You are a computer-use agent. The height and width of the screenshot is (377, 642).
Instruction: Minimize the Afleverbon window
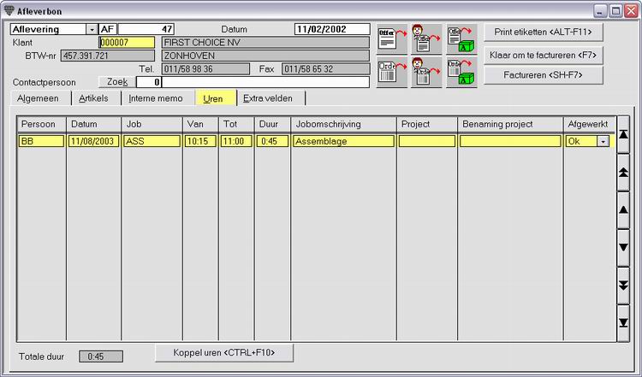[x=600, y=11]
